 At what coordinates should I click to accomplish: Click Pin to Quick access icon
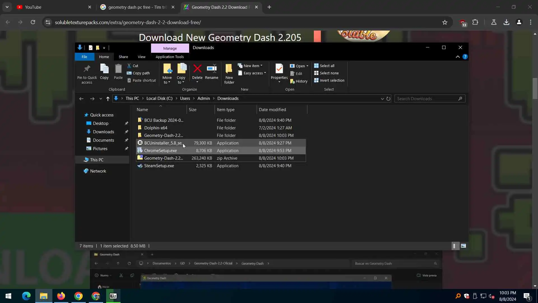pos(87,69)
